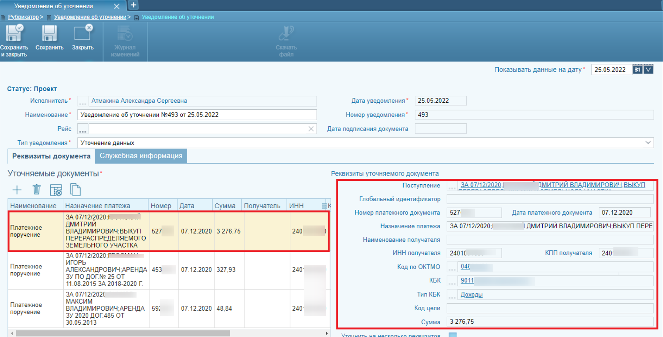
Task: Click the Доходы link in Тип КБК
Action: pos(472,295)
